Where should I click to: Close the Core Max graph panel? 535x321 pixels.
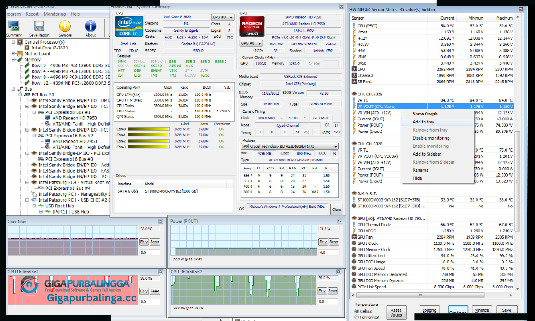click(x=160, y=222)
